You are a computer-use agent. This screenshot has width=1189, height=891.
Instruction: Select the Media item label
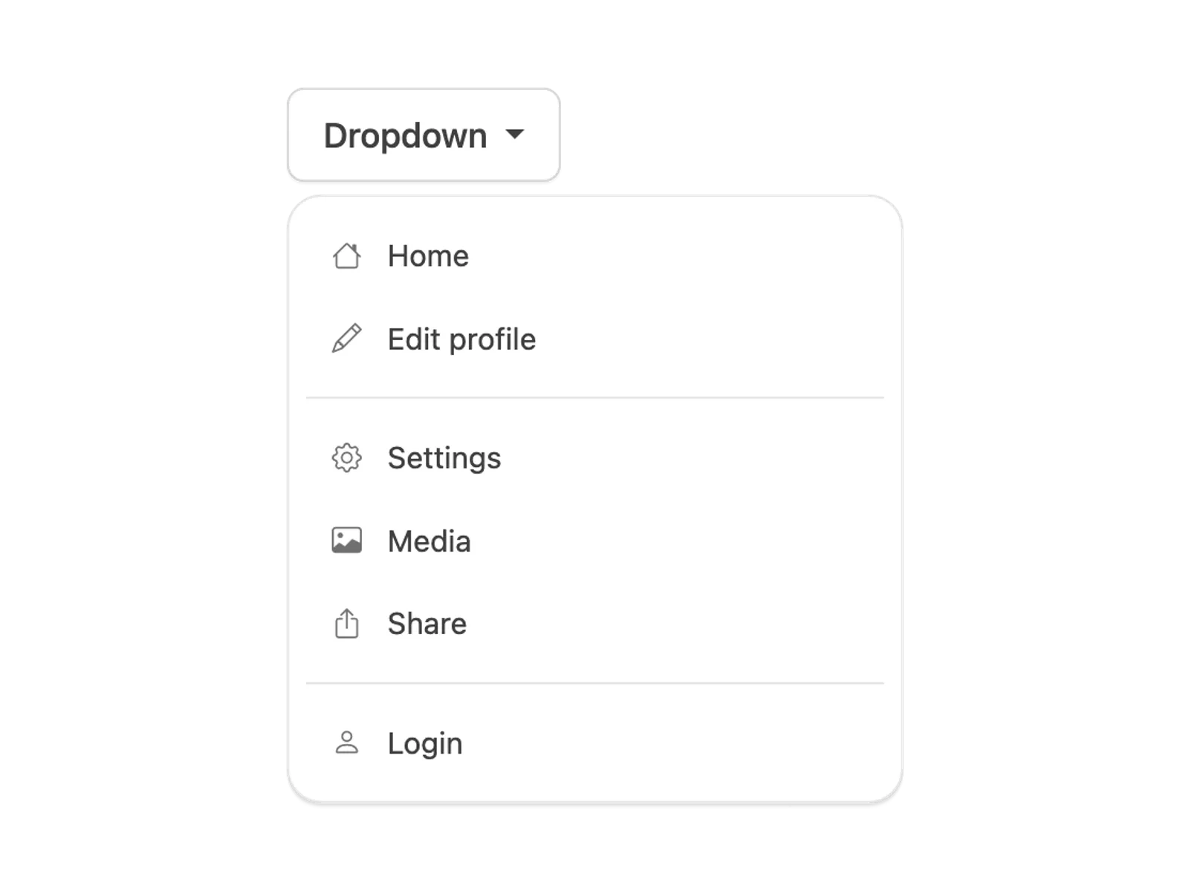coord(430,541)
